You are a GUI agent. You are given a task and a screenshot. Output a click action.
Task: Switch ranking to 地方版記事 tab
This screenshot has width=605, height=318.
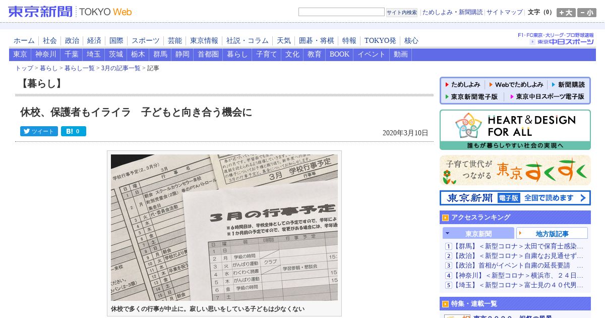[552, 233]
